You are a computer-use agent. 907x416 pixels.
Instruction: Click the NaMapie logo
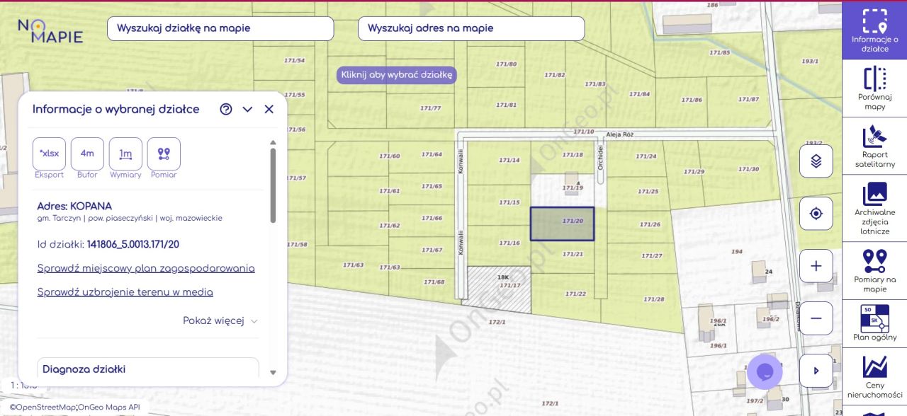pyautogui.click(x=50, y=30)
